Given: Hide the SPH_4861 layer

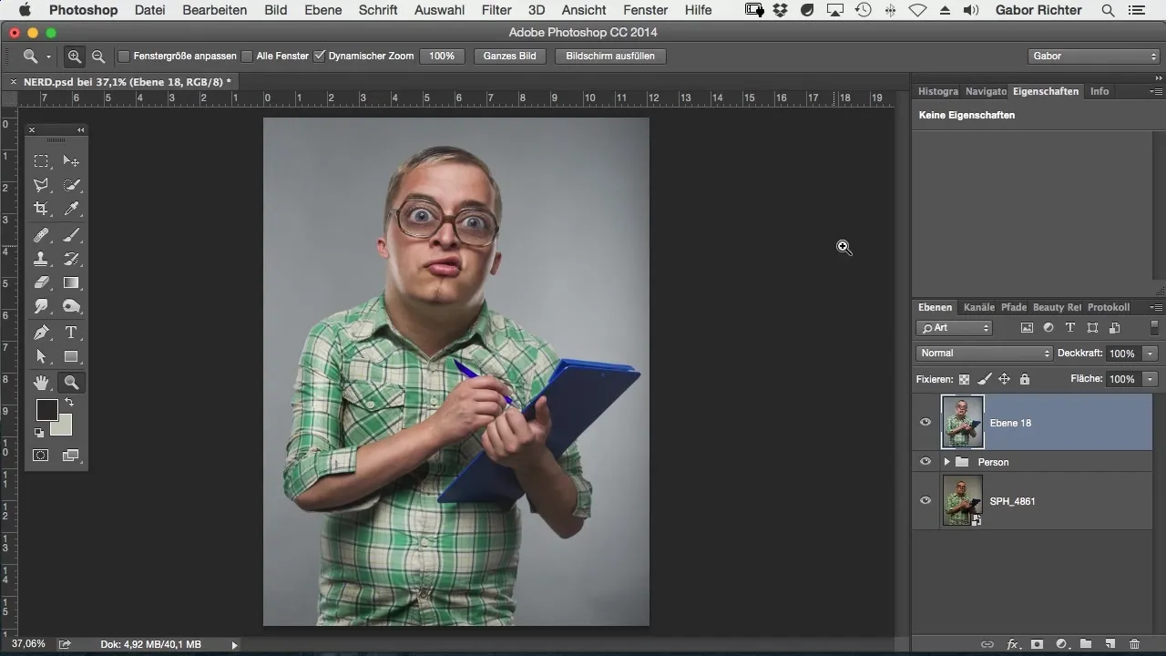Looking at the screenshot, I should pos(926,500).
